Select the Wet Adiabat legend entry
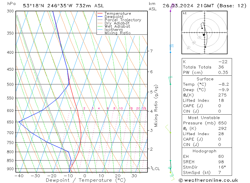Viewport: 250px width, 183px height. 117,26
